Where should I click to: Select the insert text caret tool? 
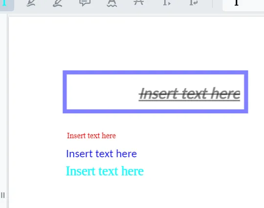167,2
